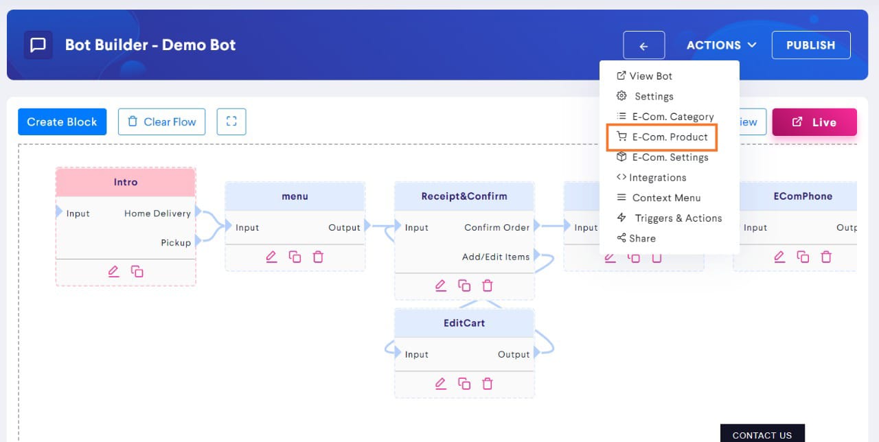Duplicate the EditCart block using copy icon

coord(464,383)
